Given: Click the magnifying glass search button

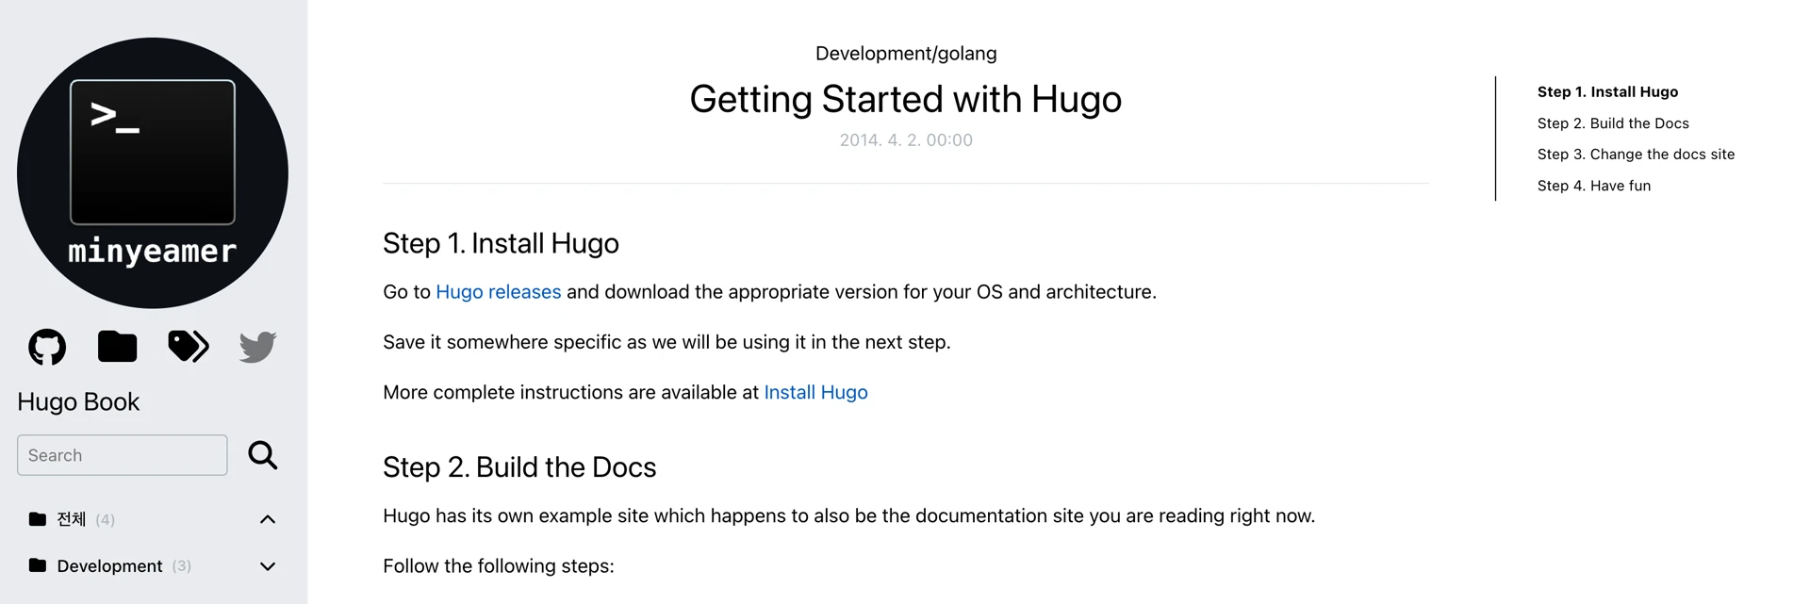Looking at the screenshot, I should (x=263, y=455).
